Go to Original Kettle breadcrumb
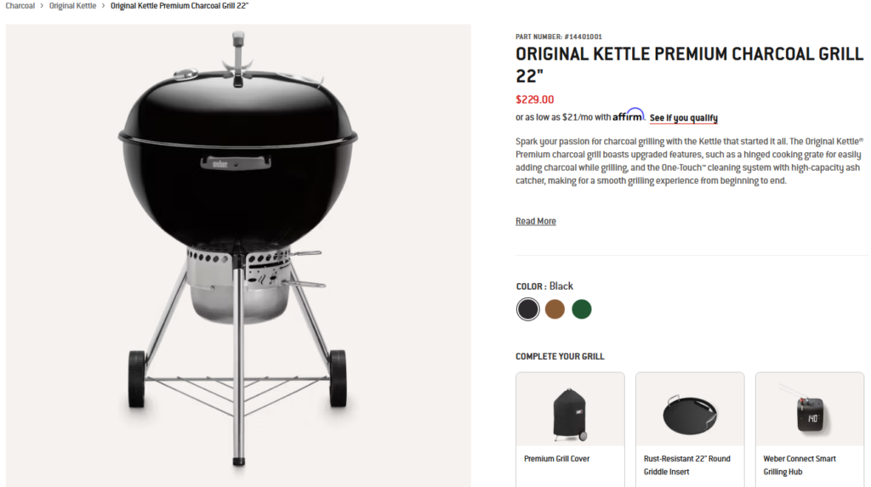 [72, 6]
